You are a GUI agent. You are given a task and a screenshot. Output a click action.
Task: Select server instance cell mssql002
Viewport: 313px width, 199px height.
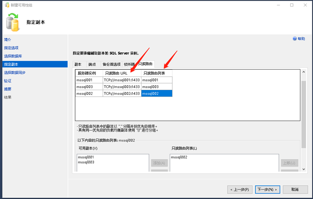pos(89,93)
